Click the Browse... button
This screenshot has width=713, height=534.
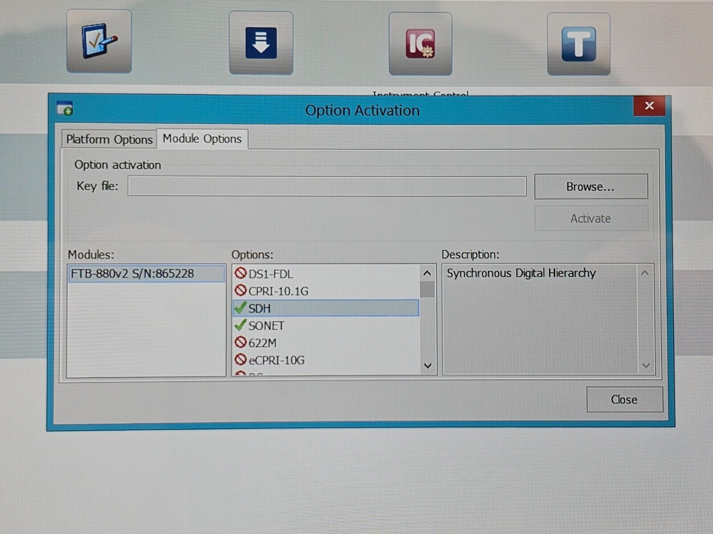590,186
